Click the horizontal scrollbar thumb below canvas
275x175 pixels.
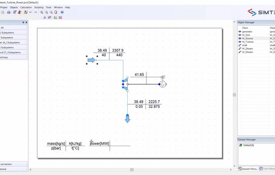pos(132,170)
